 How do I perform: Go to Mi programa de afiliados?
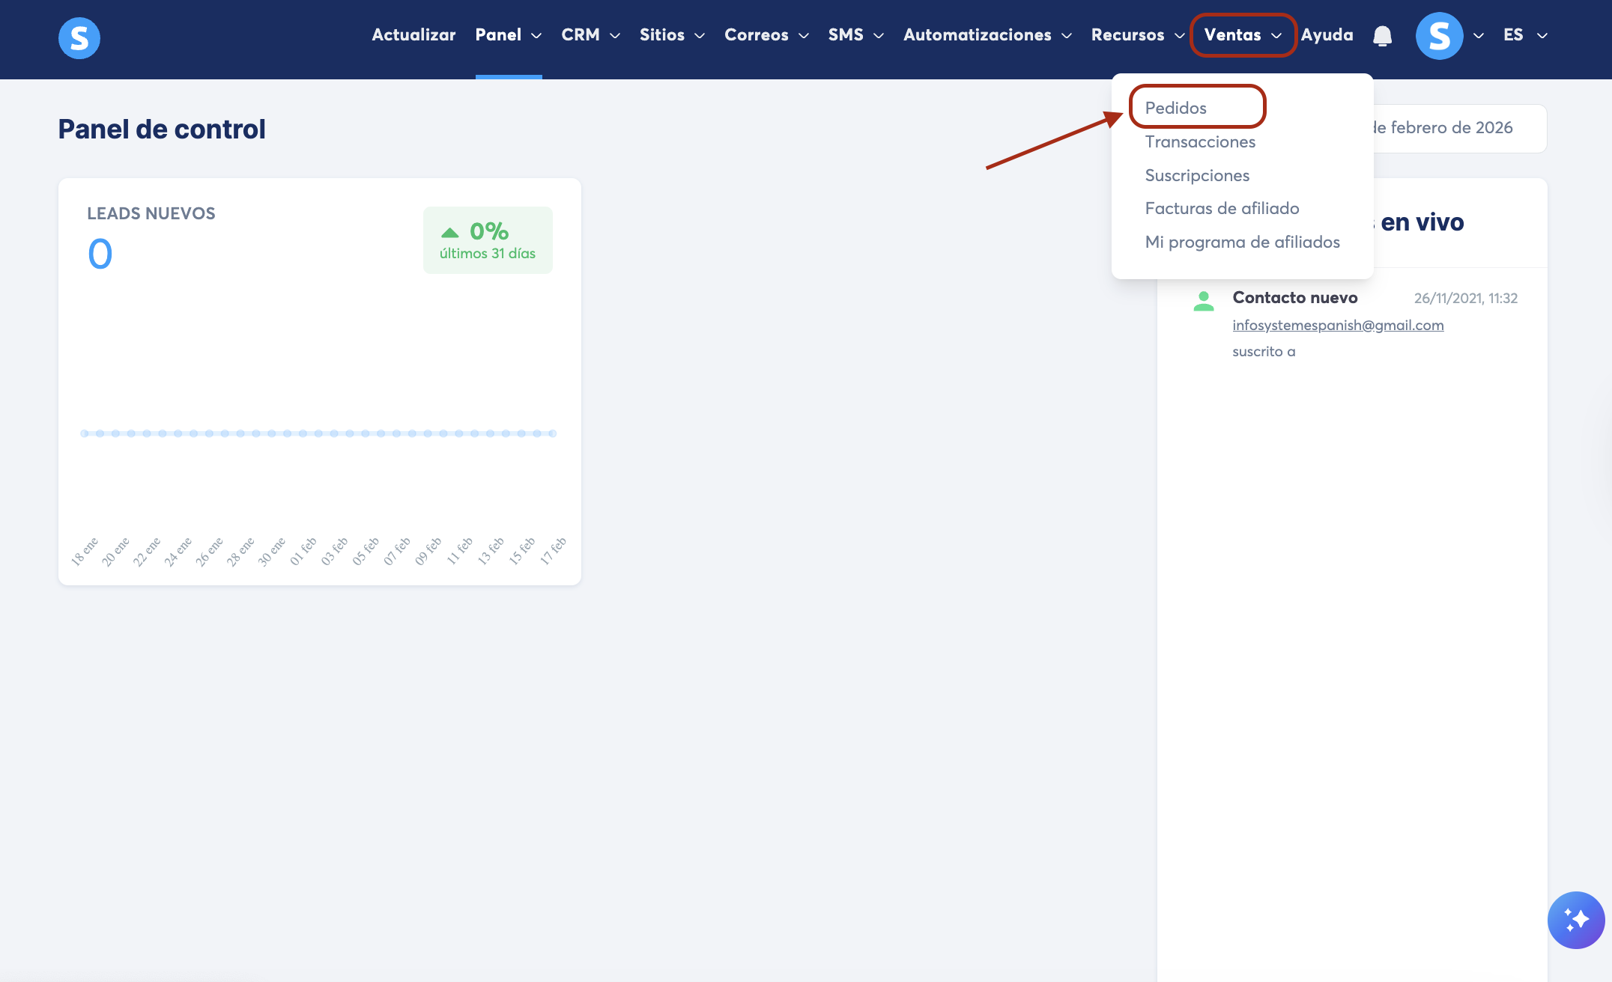[x=1242, y=242]
